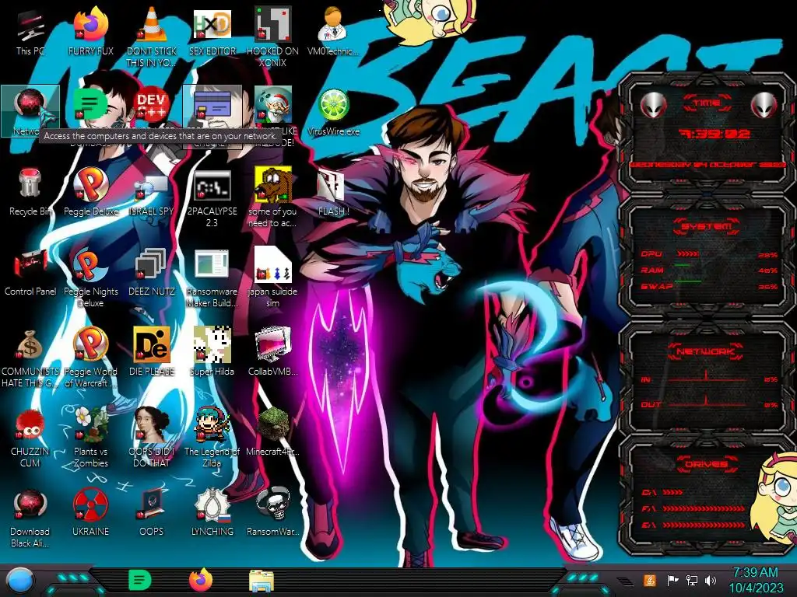Screen dimensions: 797x597
Task: Click the volume speaker tray icon
Action: click(x=711, y=580)
